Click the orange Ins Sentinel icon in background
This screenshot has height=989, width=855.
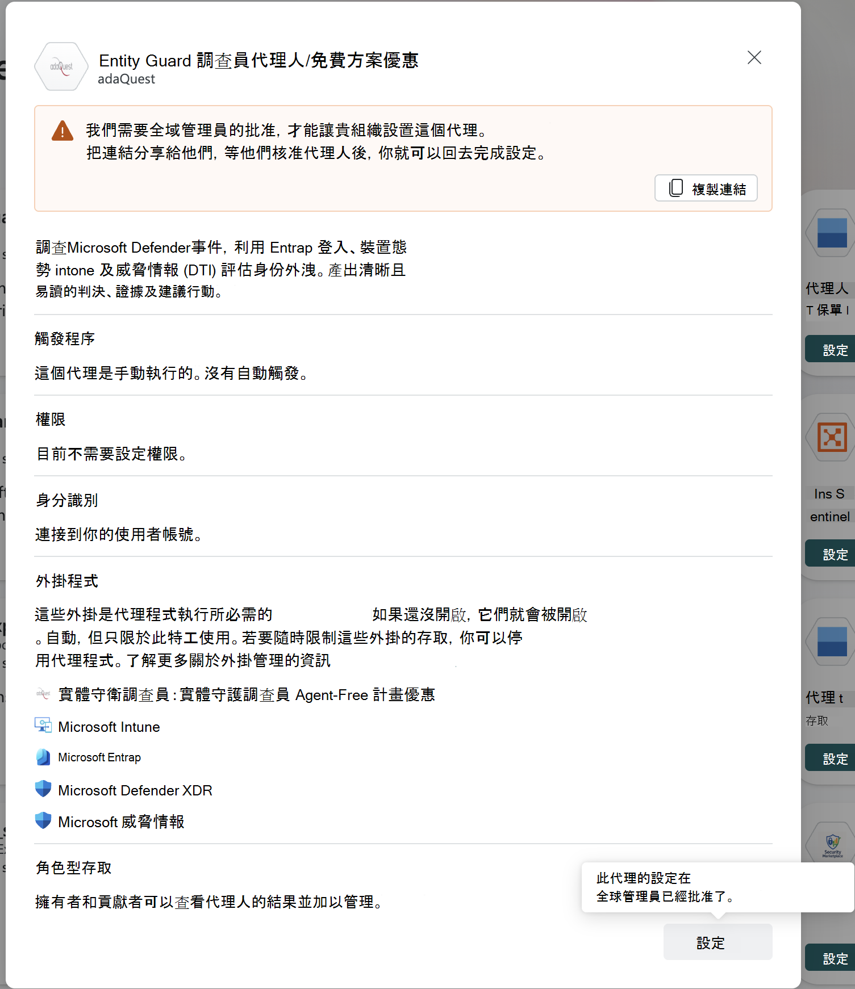(x=832, y=437)
